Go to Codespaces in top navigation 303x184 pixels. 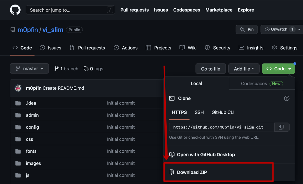pos(187,10)
